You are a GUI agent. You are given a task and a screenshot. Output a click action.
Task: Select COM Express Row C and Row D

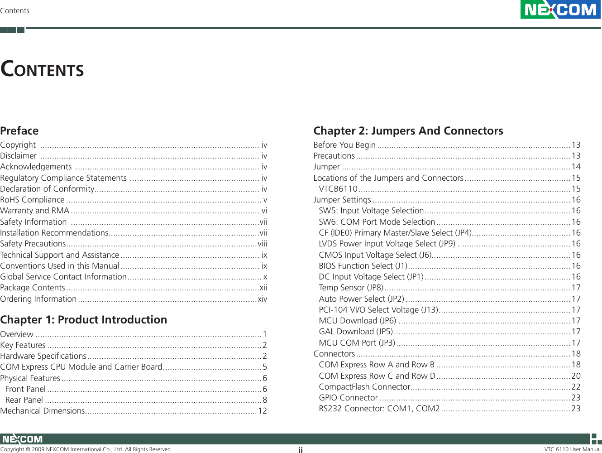pyautogui.click(x=450, y=376)
